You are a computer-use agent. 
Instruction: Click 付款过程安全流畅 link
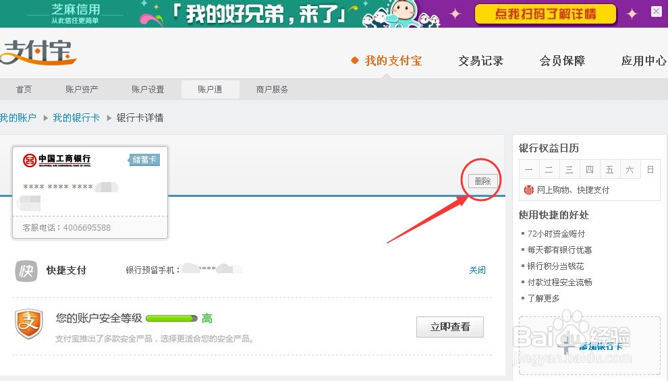(x=559, y=283)
